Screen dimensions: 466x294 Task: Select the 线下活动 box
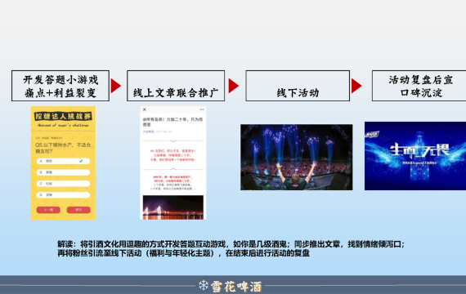[x=298, y=86]
